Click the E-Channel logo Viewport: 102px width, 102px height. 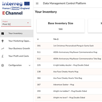tap(12, 13)
